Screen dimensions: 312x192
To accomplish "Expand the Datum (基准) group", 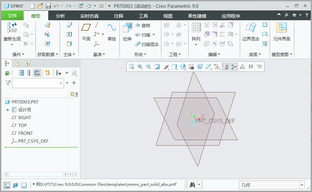I will 99,55.
